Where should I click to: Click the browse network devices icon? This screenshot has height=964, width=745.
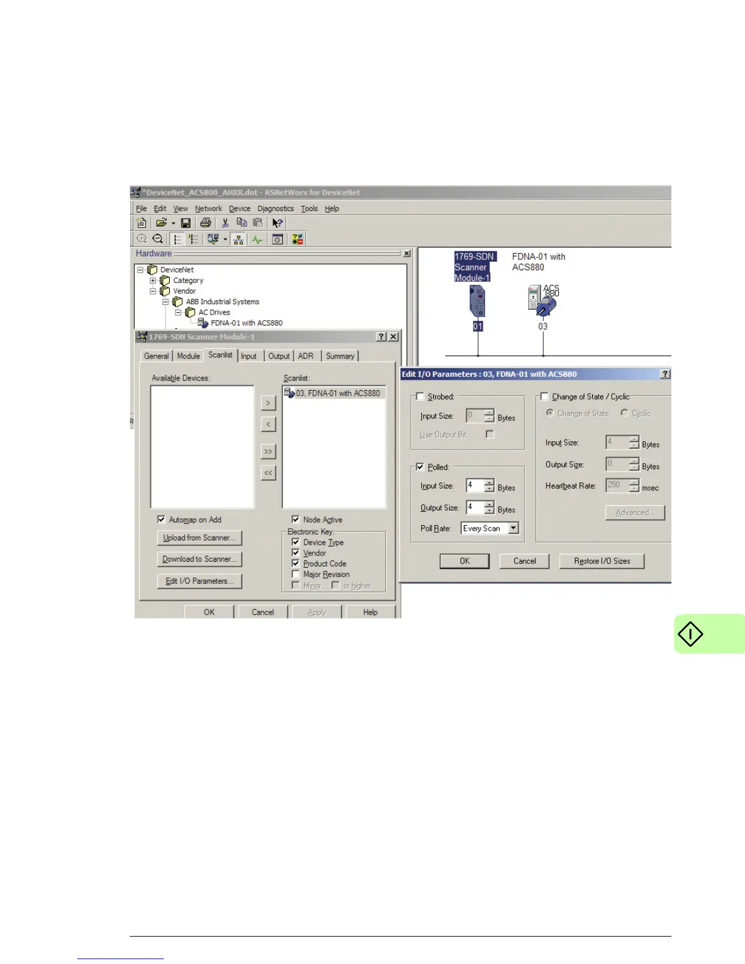[213, 239]
